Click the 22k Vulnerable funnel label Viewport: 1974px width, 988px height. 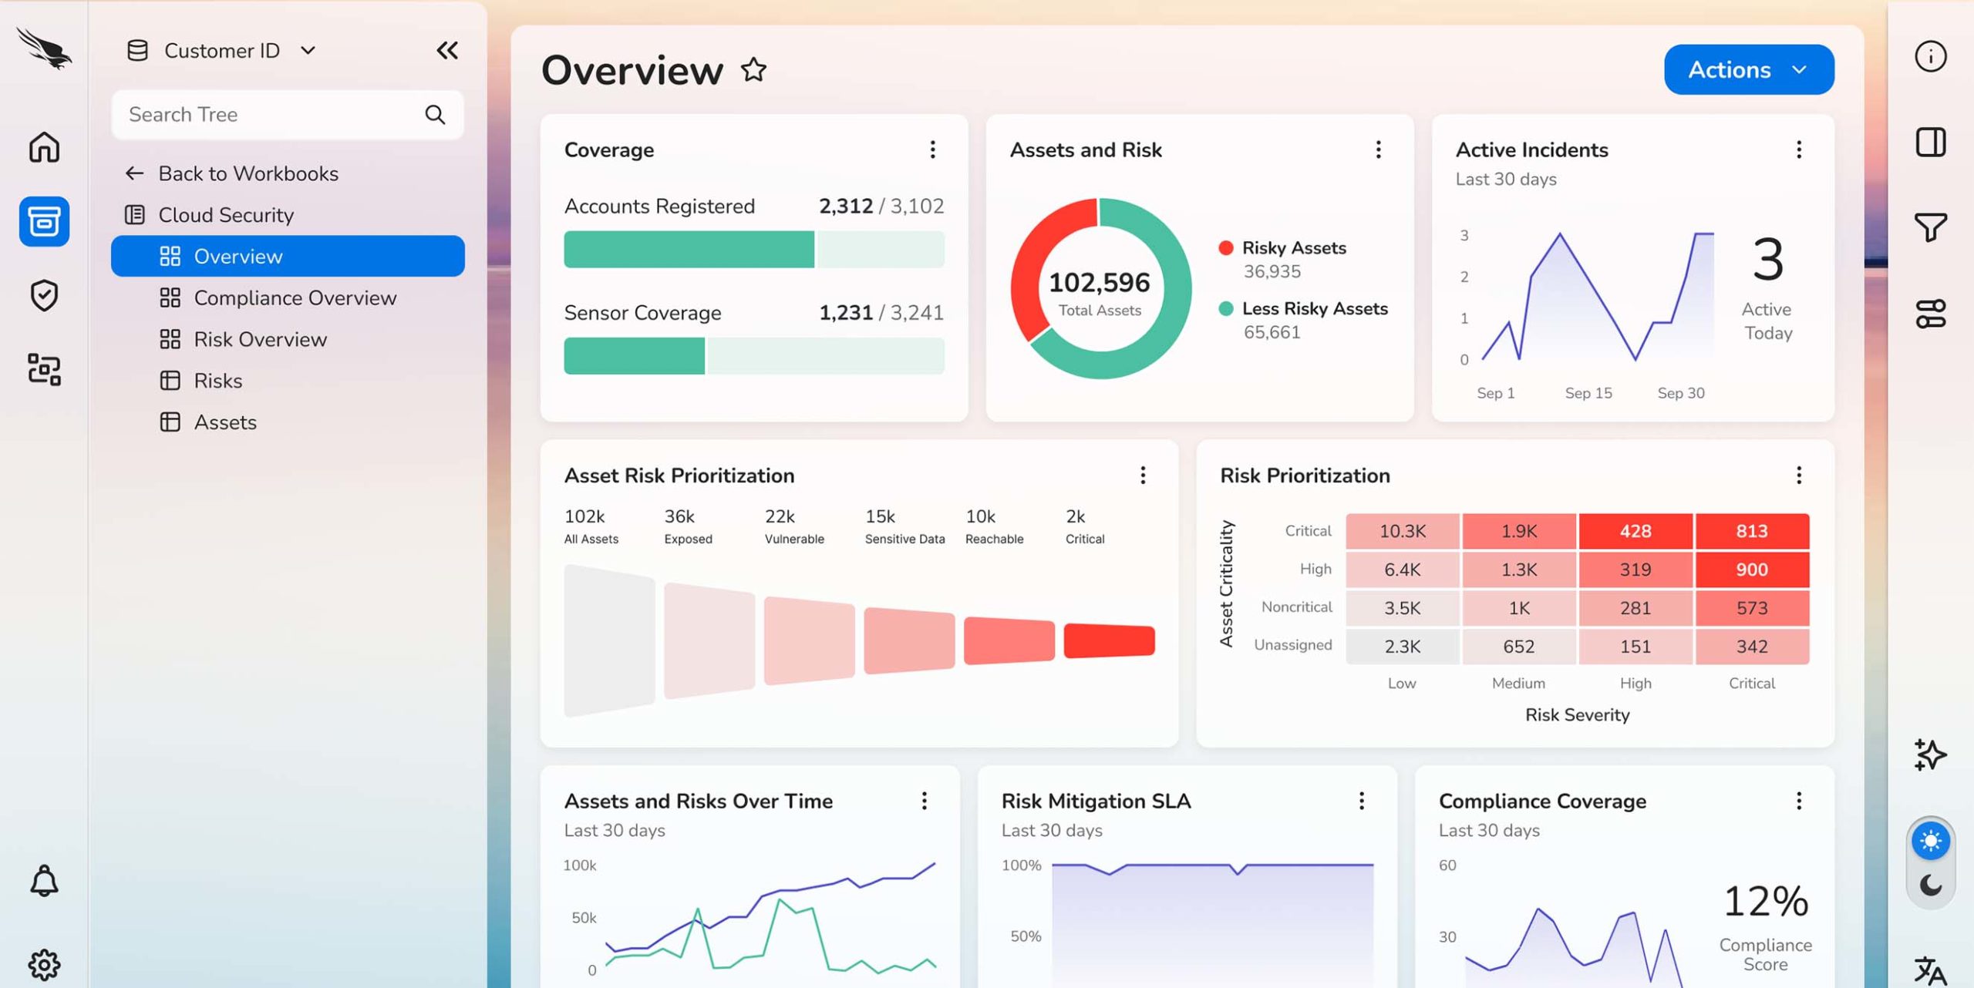click(794, 526)
